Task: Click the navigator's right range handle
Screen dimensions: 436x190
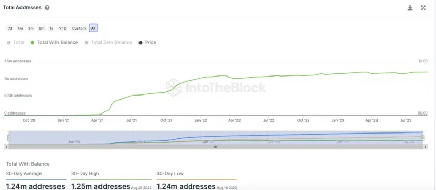Action: (423, 138)
